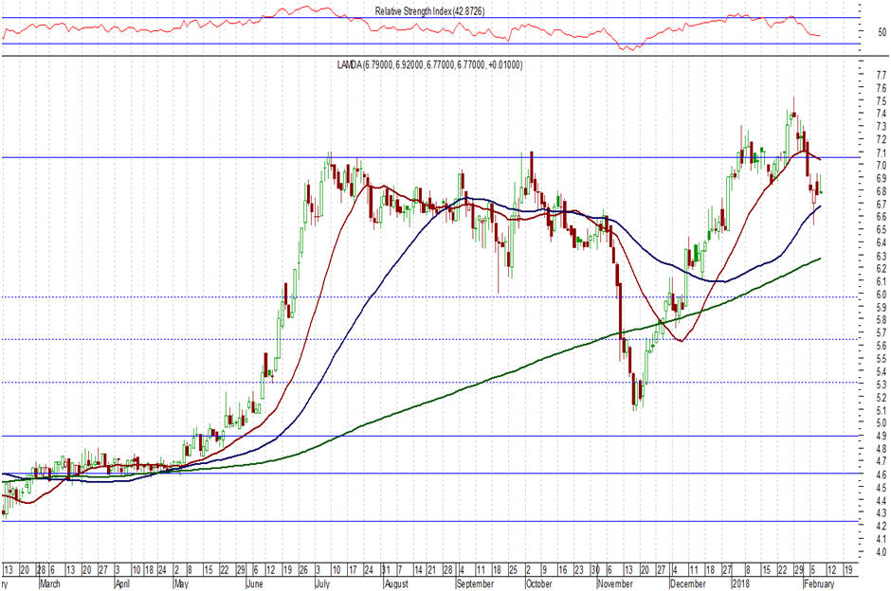Select the 5.9 price axis value
The height and width of the screenshot is (591, 891).
[x=882, y=307]
